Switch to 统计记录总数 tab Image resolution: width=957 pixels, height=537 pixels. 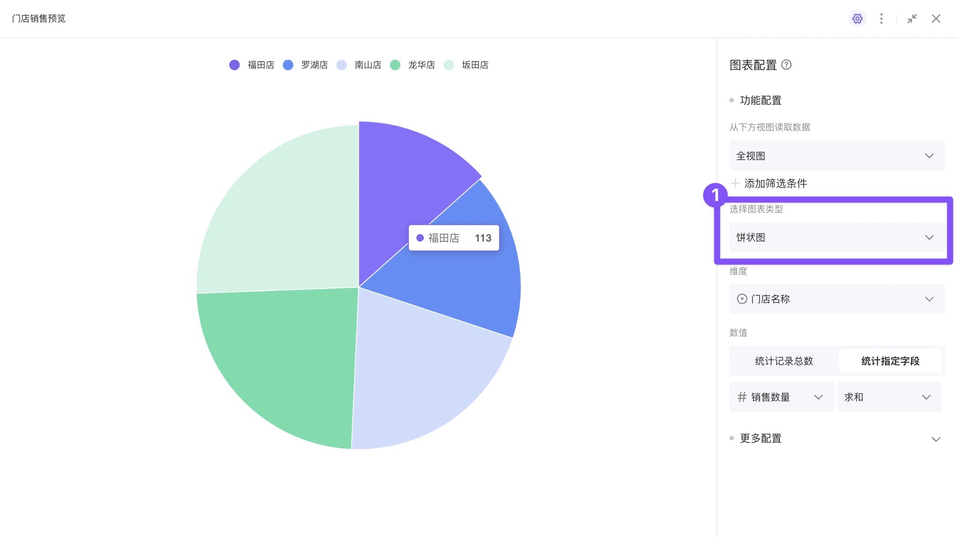coord(784,361)
